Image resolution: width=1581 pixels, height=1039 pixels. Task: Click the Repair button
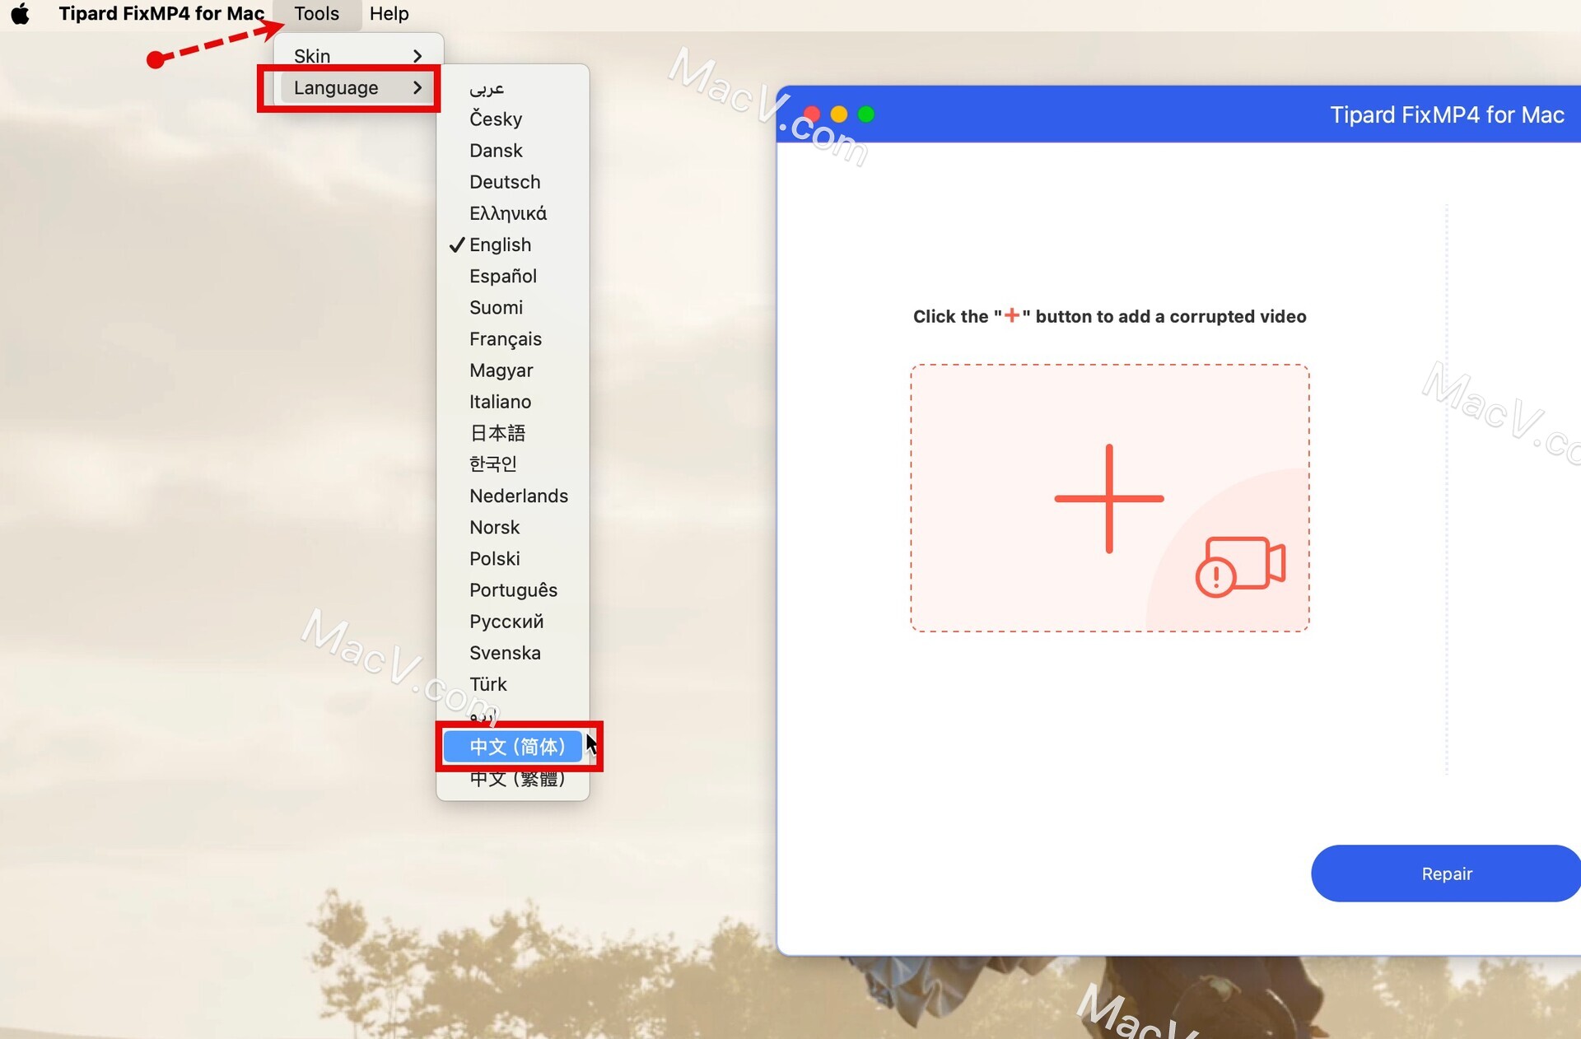click(1447, 874)
